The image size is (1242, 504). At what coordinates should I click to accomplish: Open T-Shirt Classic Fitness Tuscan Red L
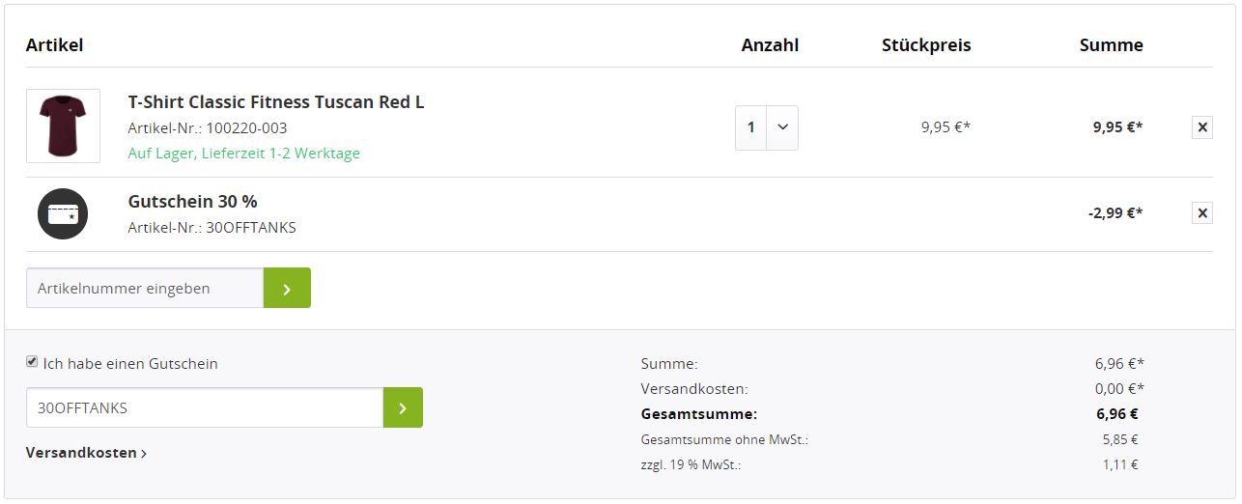point(275,102)
